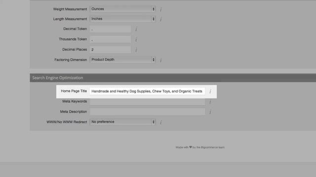Image resolution: width=316 pixels, height=177 pixels.
Task: Click info icon beside WWW/No WWW Redirect
Action: (x=161, y=122)
